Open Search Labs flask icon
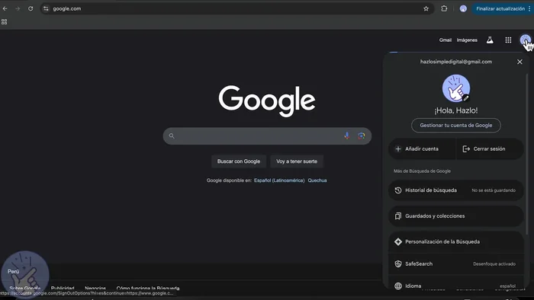Screen dimensions: 534x300 coord(490,40)
